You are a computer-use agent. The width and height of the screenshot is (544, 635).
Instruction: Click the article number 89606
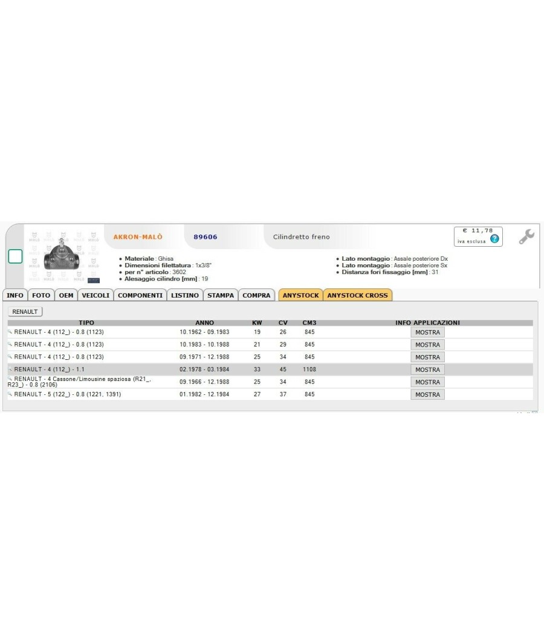coord(206,237)
